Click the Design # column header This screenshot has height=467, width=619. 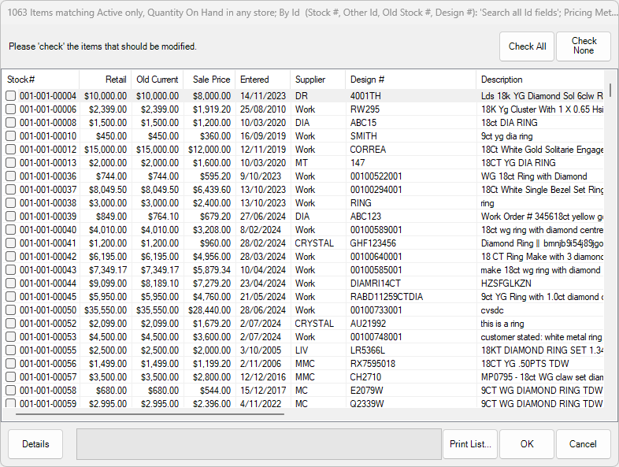[411, 80]
